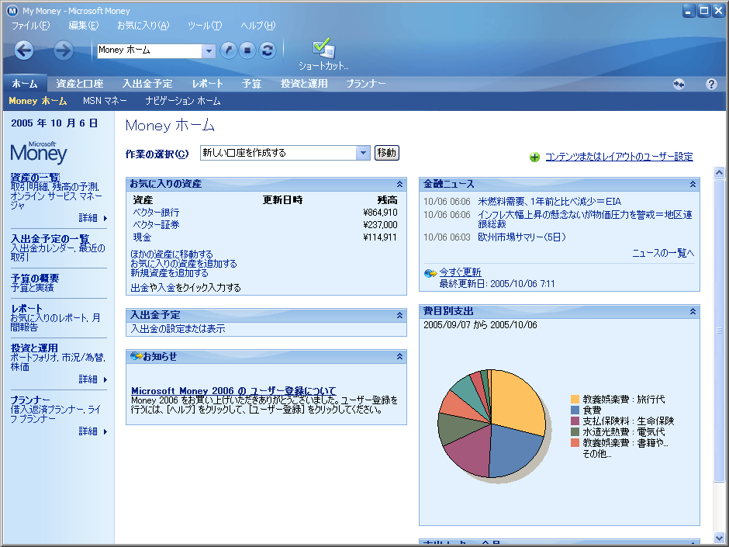Open the ヘルプ menu

(x=258, y=26)
